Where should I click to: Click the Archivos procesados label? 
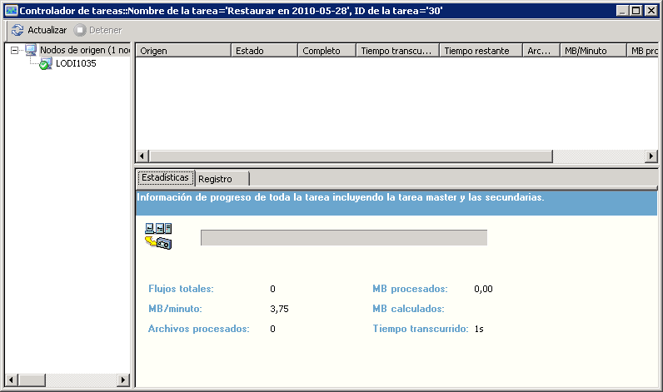199,329
